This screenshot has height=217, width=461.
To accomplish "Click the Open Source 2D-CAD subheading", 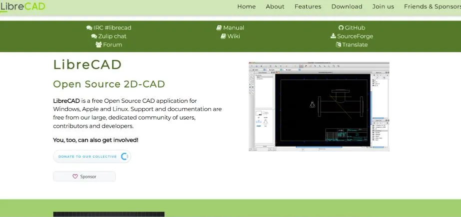I will pyautogui.click(x=109, y=84).
